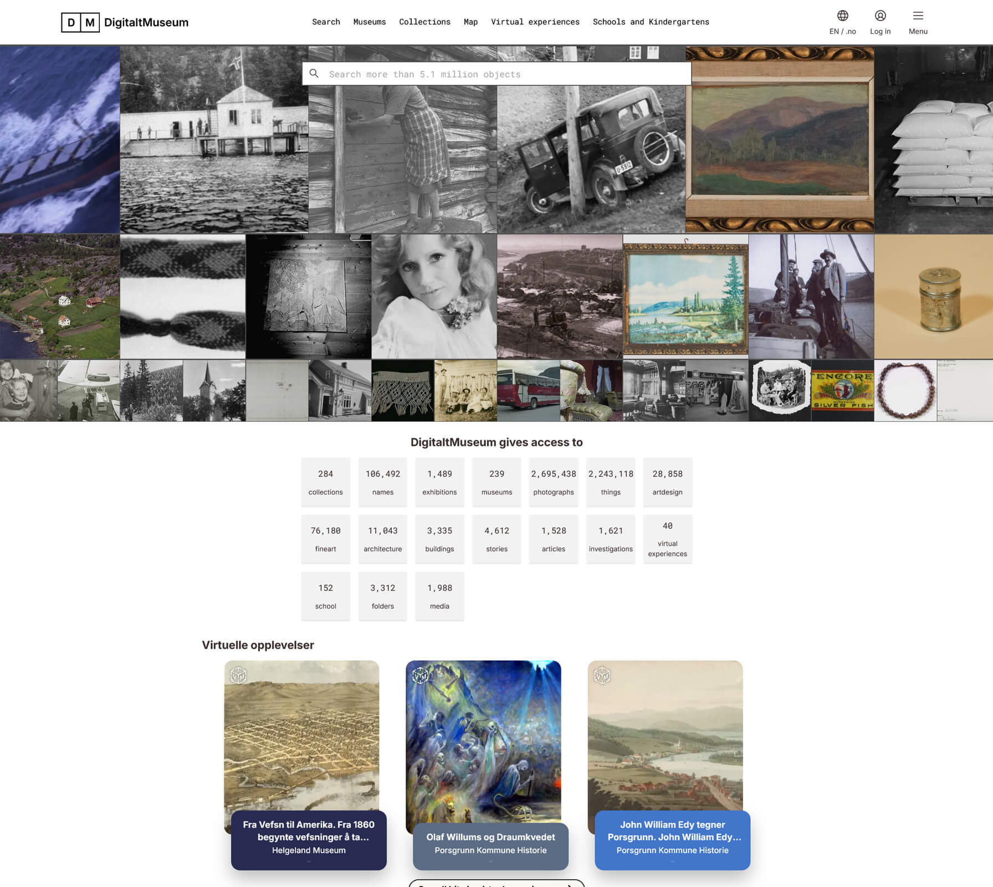Open the 2,695,438 photographs tile

coord(553,482)
